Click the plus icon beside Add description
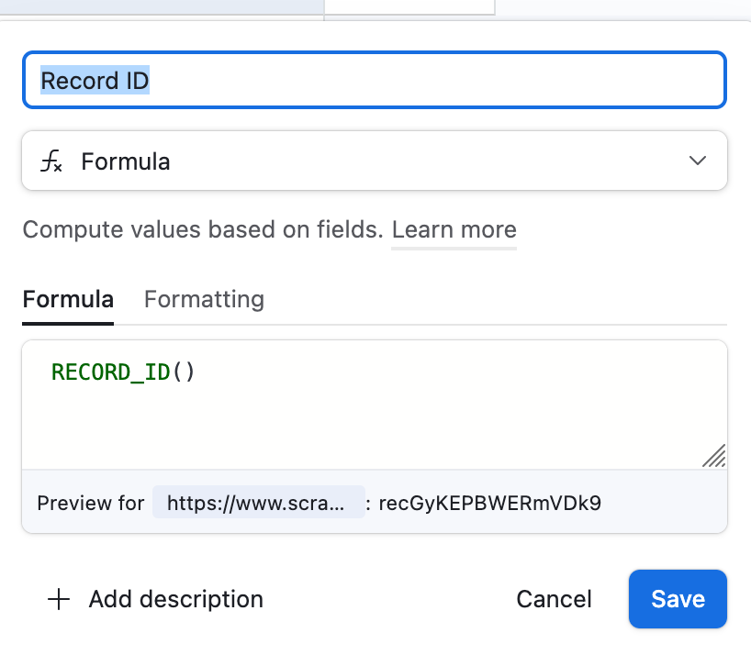 59,600
